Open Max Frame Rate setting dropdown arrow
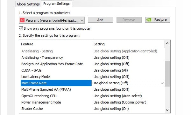The width and height of the screenshot is (191, 115). [162, 83]
